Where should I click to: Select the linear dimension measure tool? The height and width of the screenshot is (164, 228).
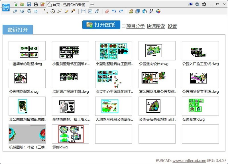[x=83, y=11]
